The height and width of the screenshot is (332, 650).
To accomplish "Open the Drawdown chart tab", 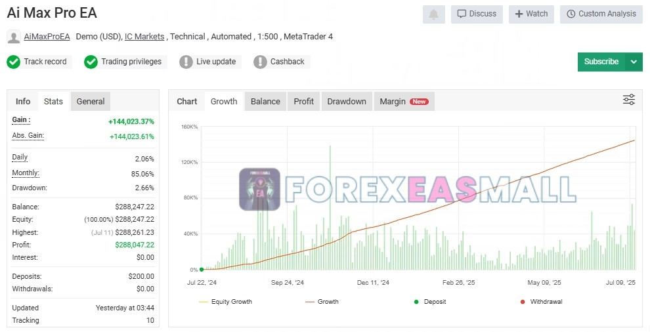I will [x=347, y=102].
